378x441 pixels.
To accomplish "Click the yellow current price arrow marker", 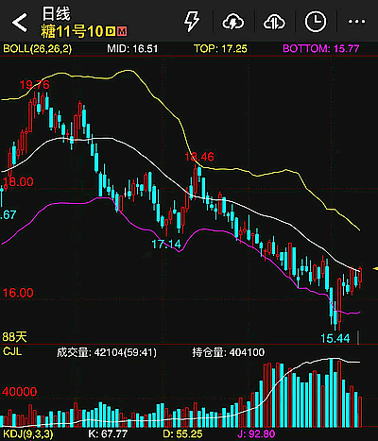I will [x=375, y=268].
